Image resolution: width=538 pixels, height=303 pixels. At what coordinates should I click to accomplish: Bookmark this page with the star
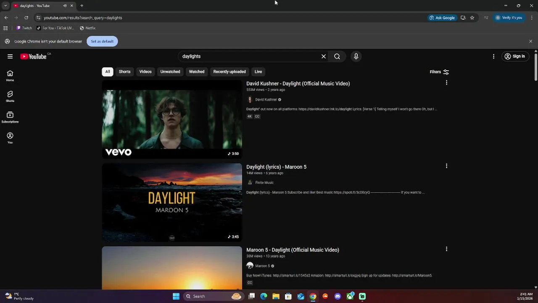[x=472, y=18]
